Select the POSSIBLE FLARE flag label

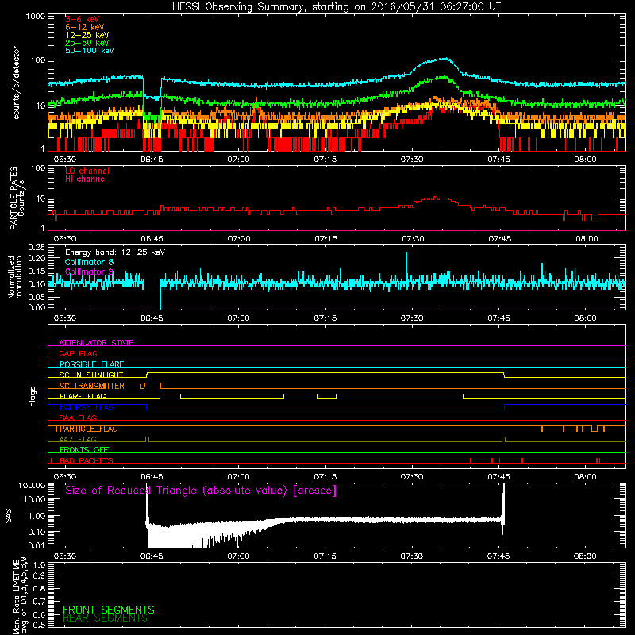click(91, 364)
